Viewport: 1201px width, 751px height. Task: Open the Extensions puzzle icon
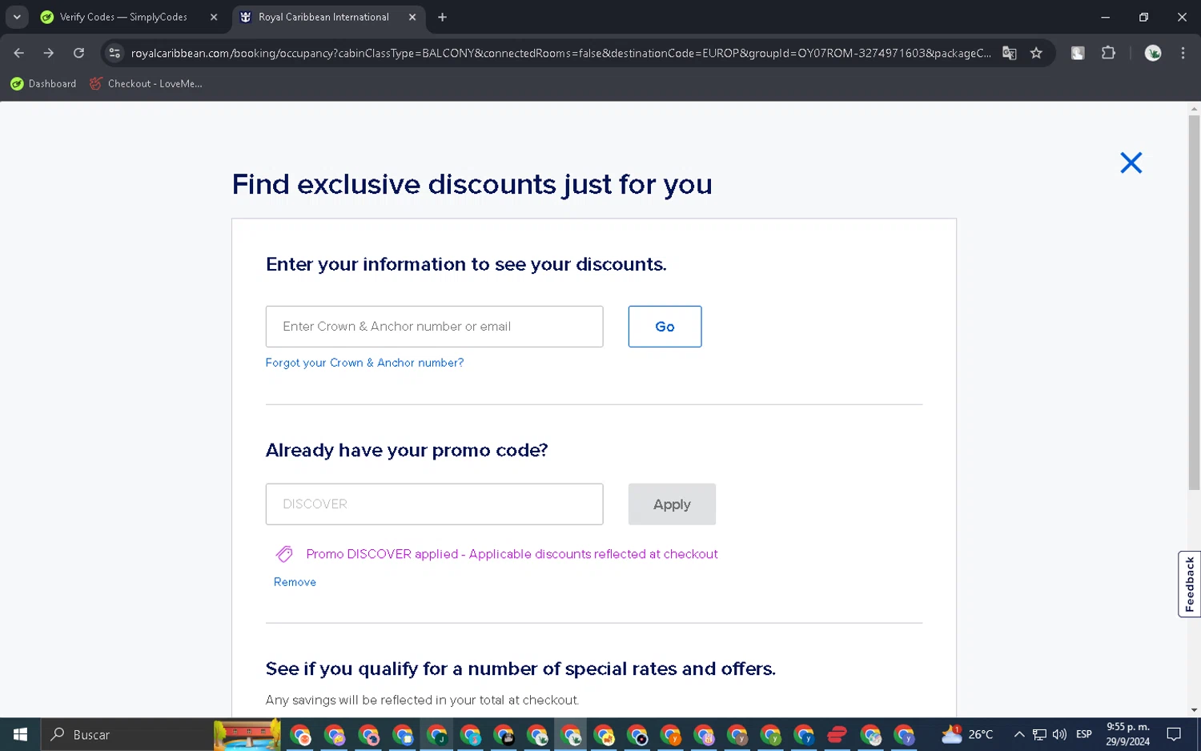click(1108, 53)
